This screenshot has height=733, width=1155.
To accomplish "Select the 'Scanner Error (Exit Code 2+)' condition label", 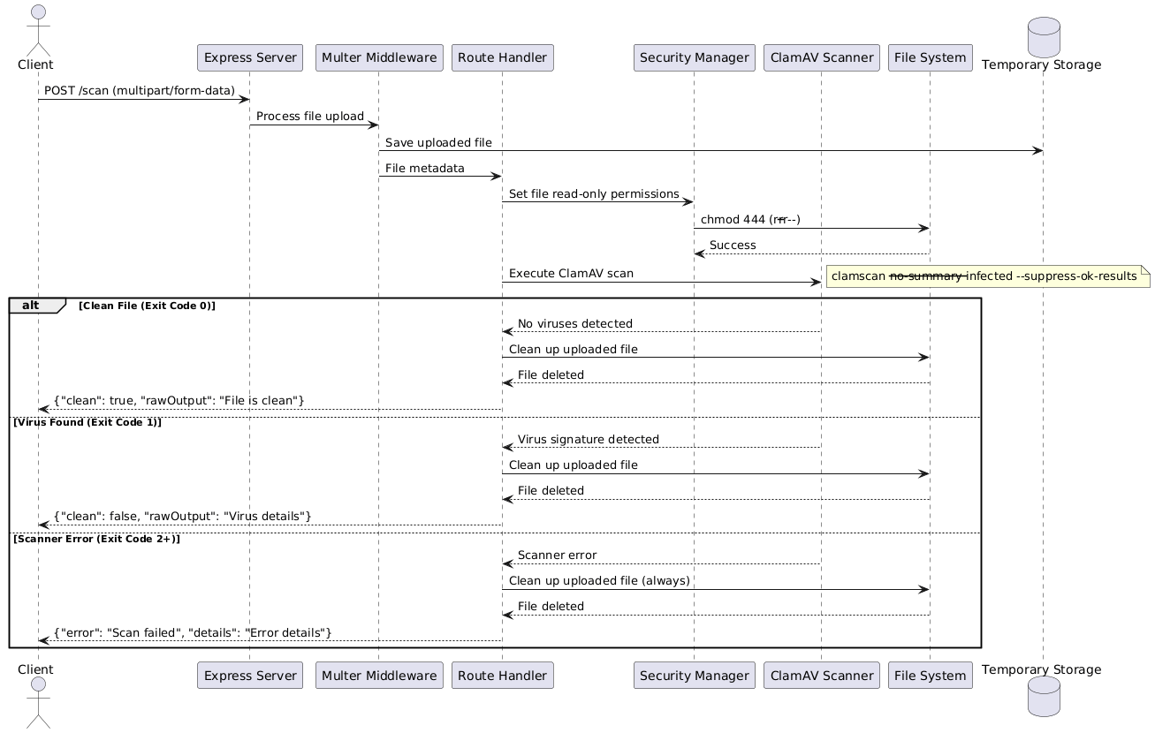I will pos(96,539).
